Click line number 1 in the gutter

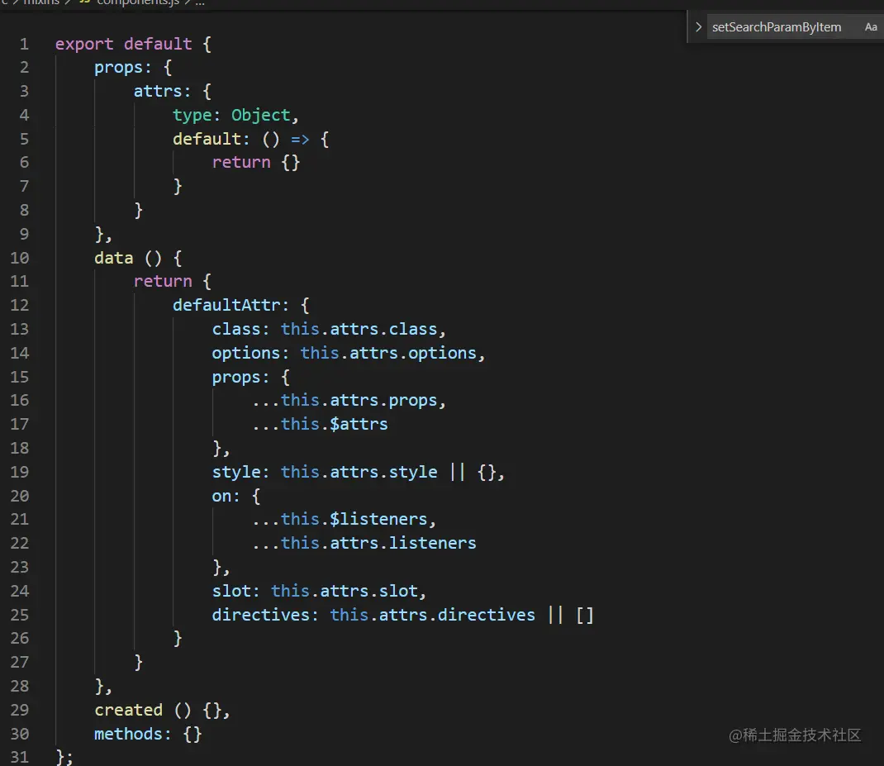coord(24,44)
